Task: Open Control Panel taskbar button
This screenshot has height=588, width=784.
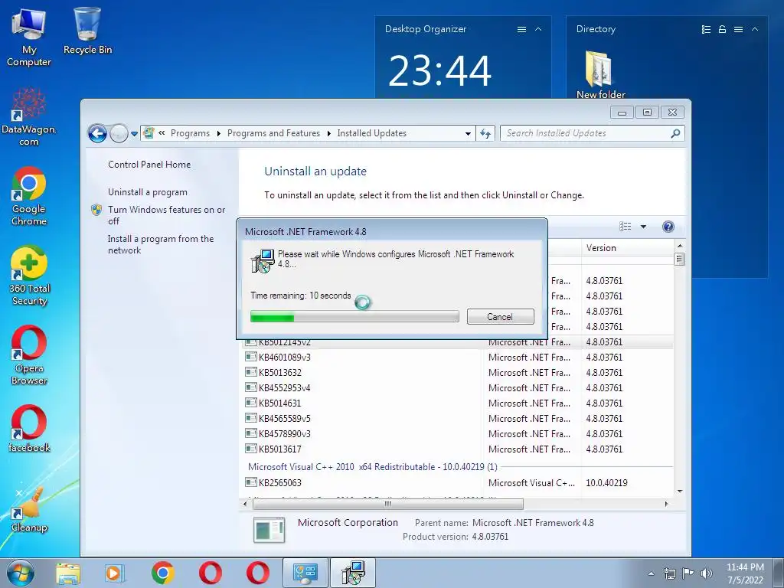Action: pos(305,573)
